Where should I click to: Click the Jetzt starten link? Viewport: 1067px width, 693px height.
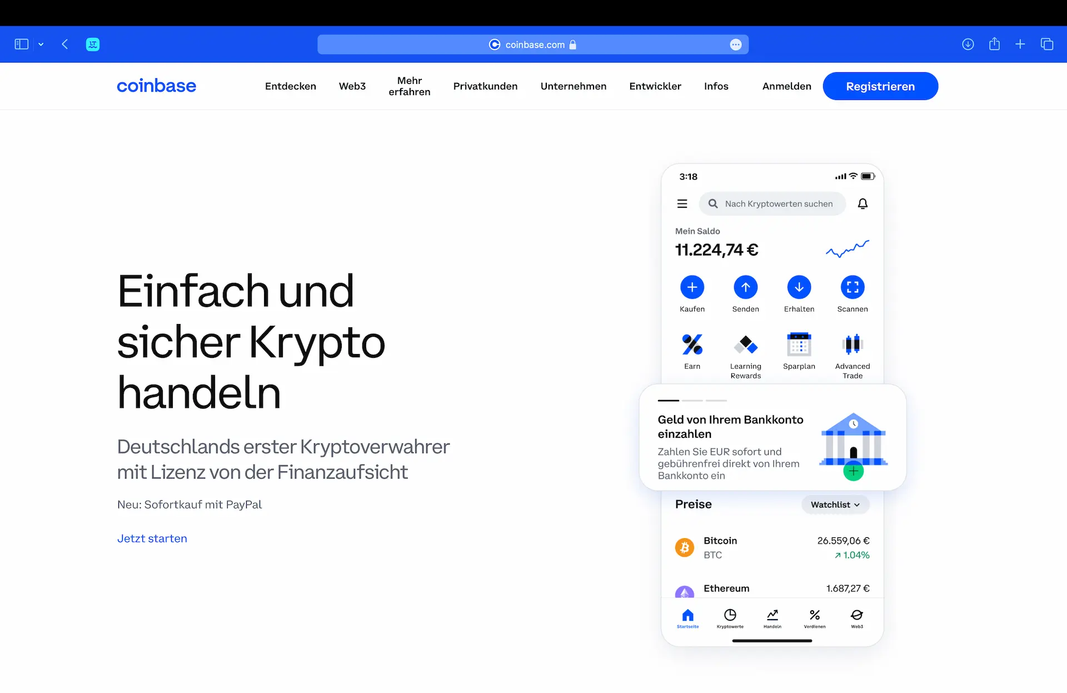(x=152, y=538)
